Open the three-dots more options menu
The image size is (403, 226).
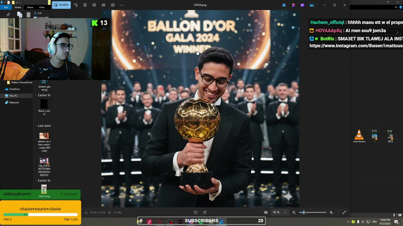point(122,5)
